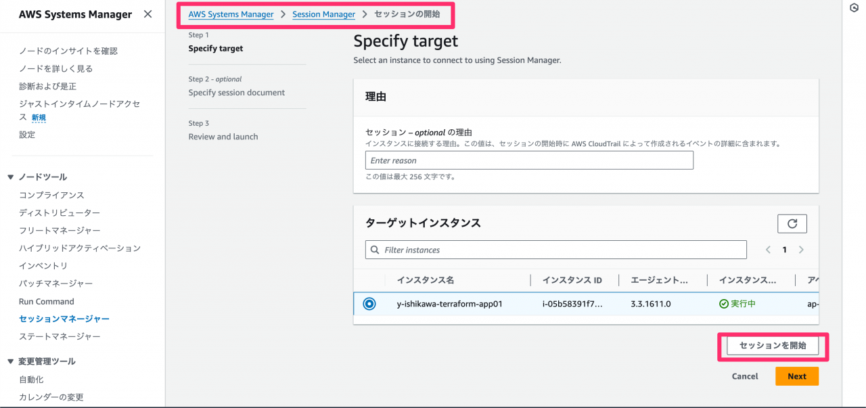Open Run Command in sidebar
The image size is (866, 408).
[x=47, y=301]
